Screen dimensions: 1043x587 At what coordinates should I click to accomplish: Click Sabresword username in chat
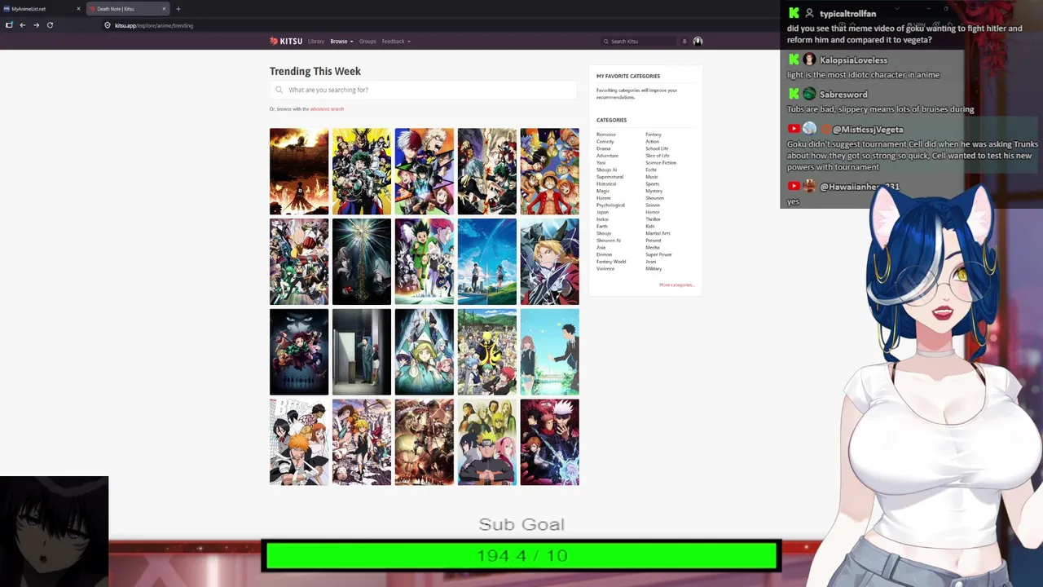[x=843, y=95]
